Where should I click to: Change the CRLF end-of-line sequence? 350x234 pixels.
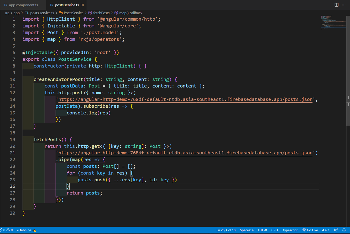[x=275, y=230]
